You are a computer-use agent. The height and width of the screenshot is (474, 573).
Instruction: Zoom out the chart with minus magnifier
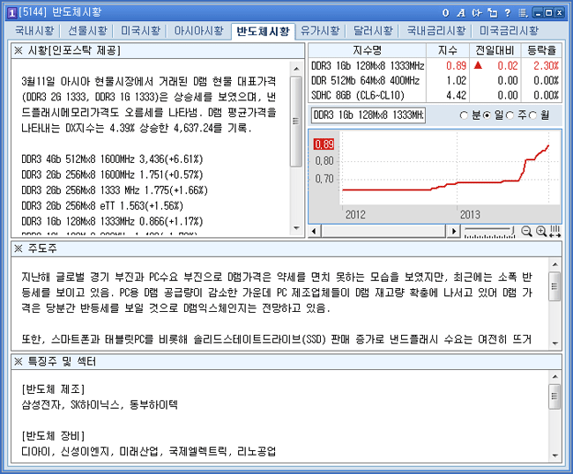click(x=526, y=231)
